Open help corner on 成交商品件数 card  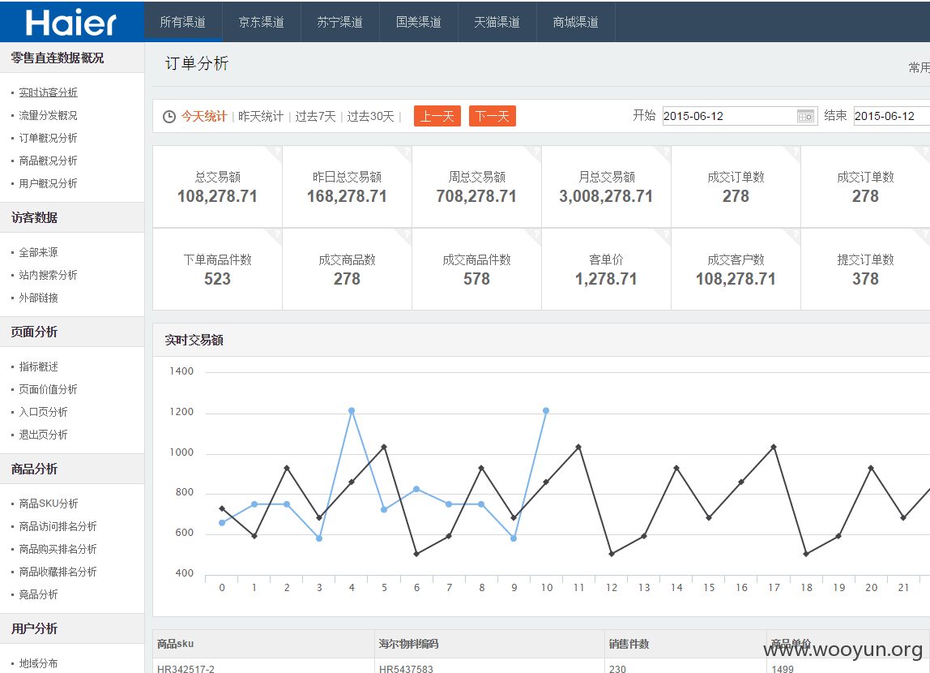point(533,237)
